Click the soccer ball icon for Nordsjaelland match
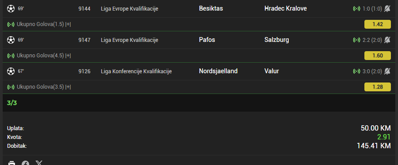 (x=11, y=71)
